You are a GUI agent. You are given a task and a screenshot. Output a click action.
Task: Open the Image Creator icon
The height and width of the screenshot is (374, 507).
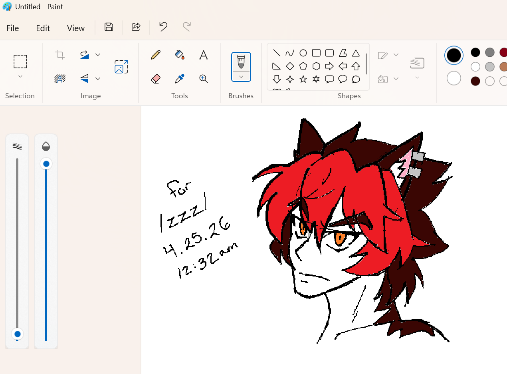point(121,67)
